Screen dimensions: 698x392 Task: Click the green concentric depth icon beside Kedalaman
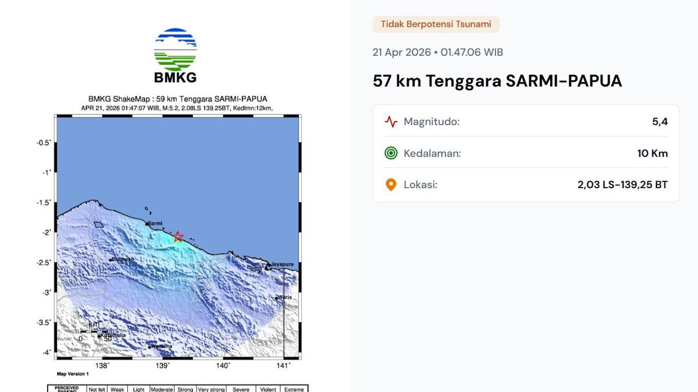pyautogui.click(x=390, y=153)
